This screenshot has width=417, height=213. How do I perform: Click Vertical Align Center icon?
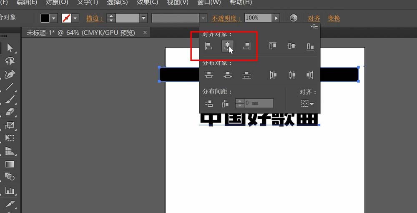291,46
